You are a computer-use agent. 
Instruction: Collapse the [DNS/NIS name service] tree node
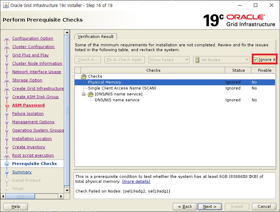(x=83, y=94)
